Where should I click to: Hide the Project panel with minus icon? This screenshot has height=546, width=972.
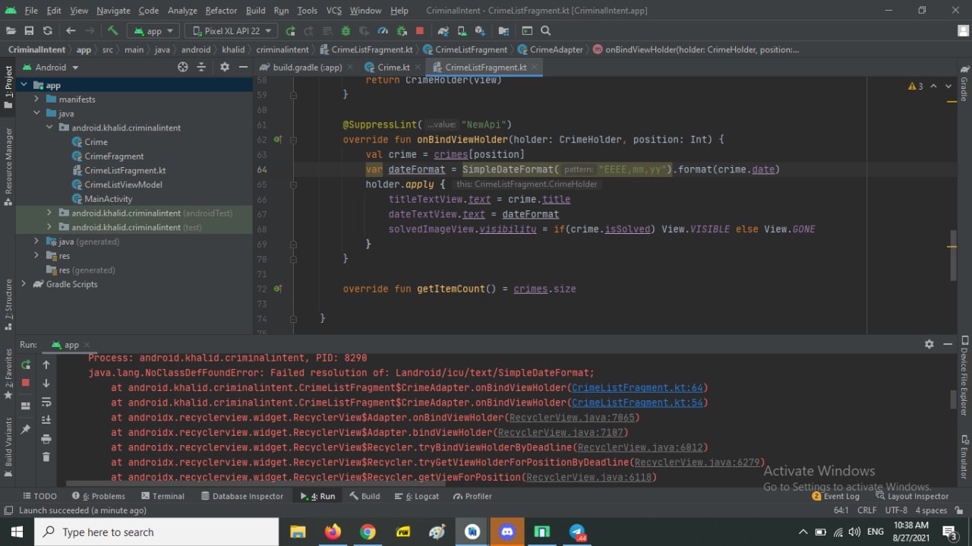click(x=243, y=67)
